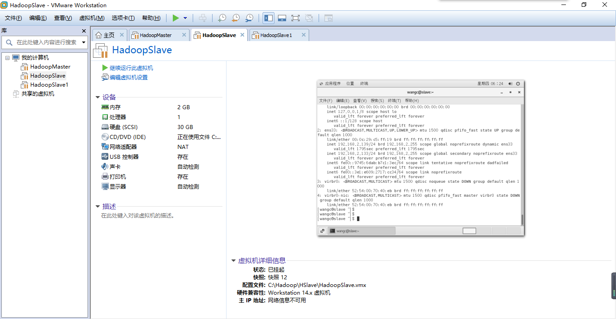Click the 内存 memory device icon
The image size is (616, 319).
pyautogui.click(x=105, y=107)
